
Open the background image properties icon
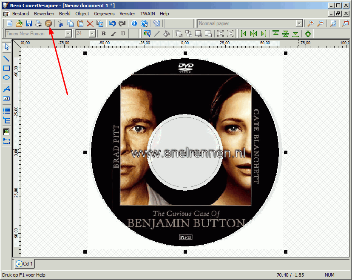[x=147, y=34]
